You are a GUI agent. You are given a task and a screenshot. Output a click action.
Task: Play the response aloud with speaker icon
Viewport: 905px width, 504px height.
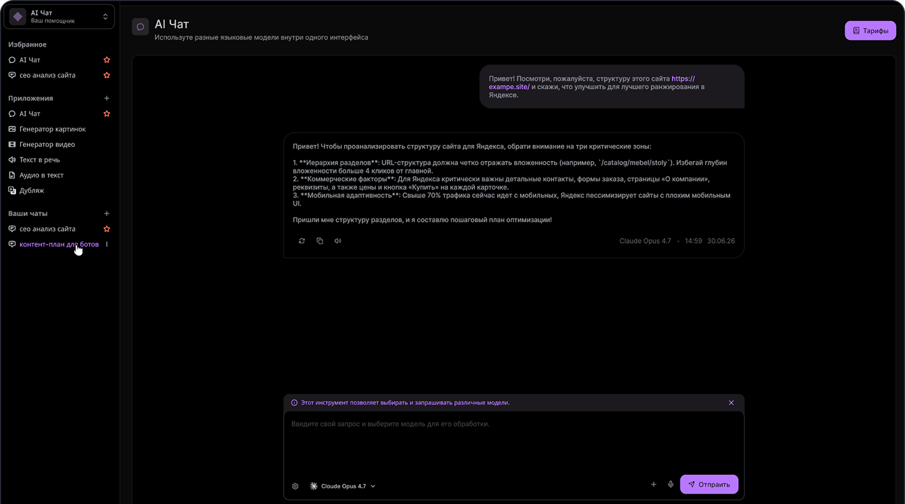coord(338,241)
